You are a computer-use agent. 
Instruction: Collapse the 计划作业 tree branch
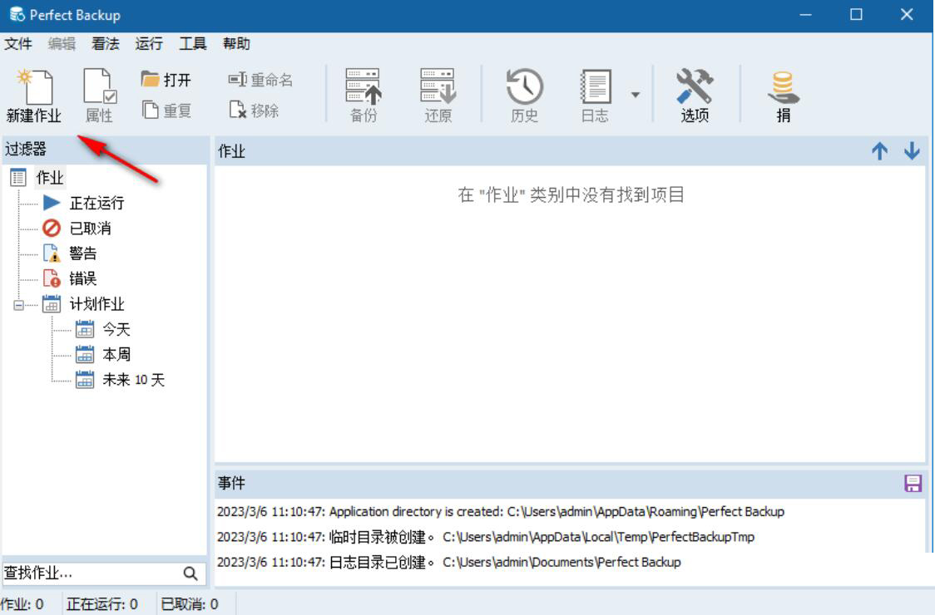pyautogui.click(x=18, y=305)
